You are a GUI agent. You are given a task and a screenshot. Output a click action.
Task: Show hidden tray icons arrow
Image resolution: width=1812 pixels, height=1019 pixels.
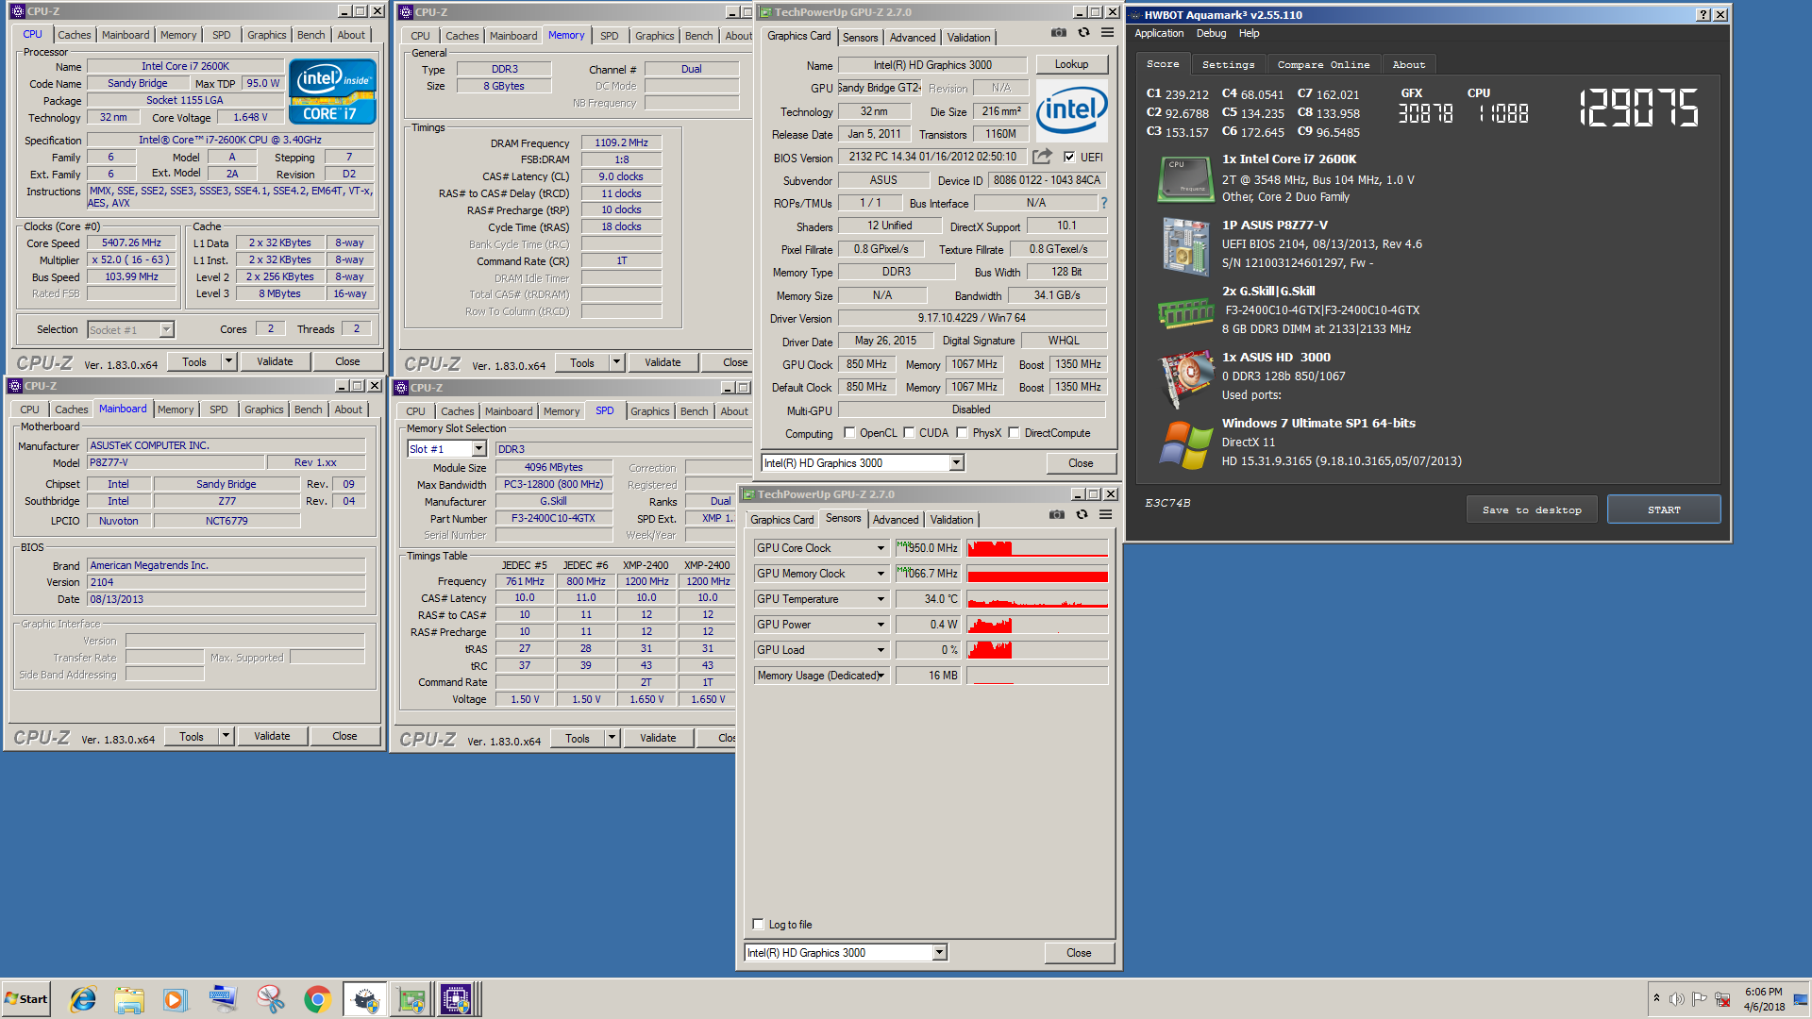pos(1656,998)
